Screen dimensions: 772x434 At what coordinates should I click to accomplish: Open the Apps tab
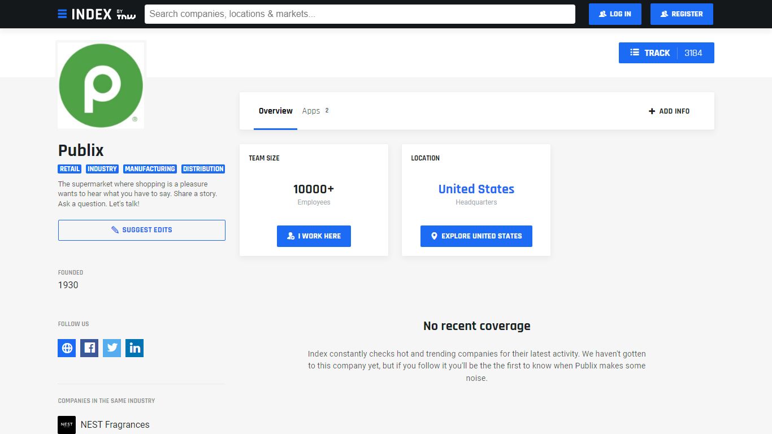tap(315, 111)
